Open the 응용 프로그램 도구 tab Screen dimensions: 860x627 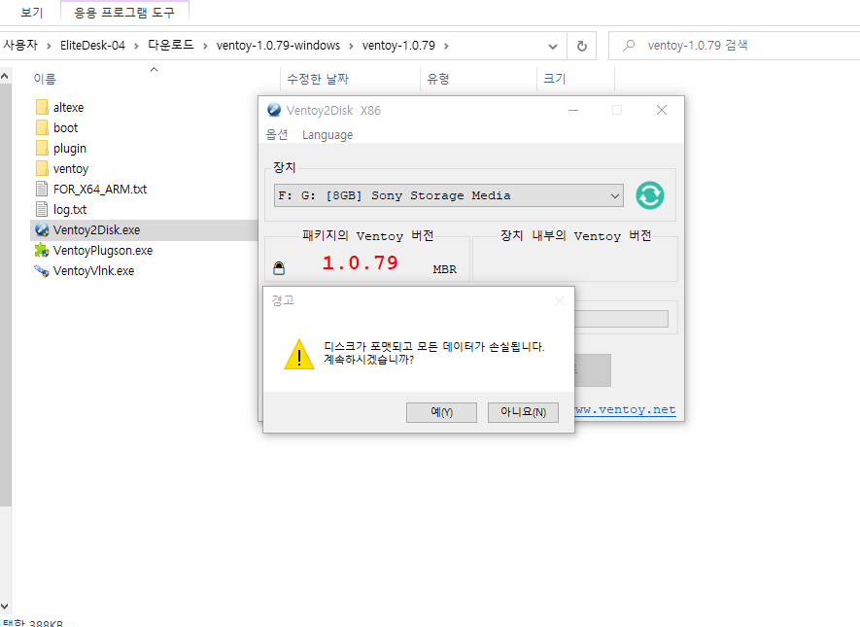point(124,12)
